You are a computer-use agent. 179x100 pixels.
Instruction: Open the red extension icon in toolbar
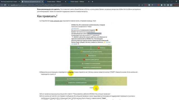click(146, 5)
